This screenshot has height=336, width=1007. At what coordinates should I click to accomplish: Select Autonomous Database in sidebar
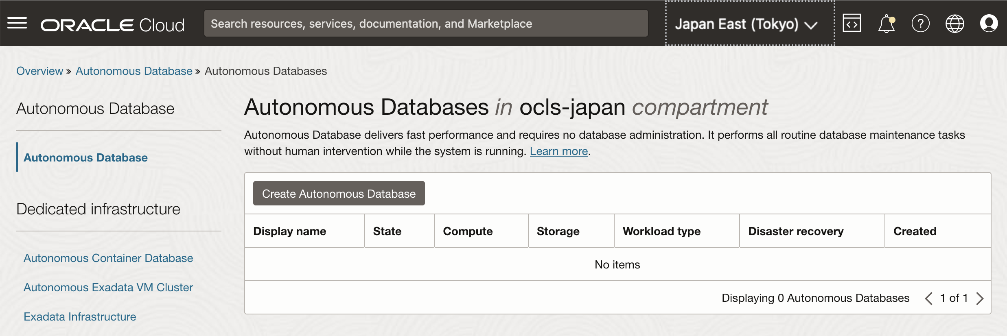click(85, 157)
